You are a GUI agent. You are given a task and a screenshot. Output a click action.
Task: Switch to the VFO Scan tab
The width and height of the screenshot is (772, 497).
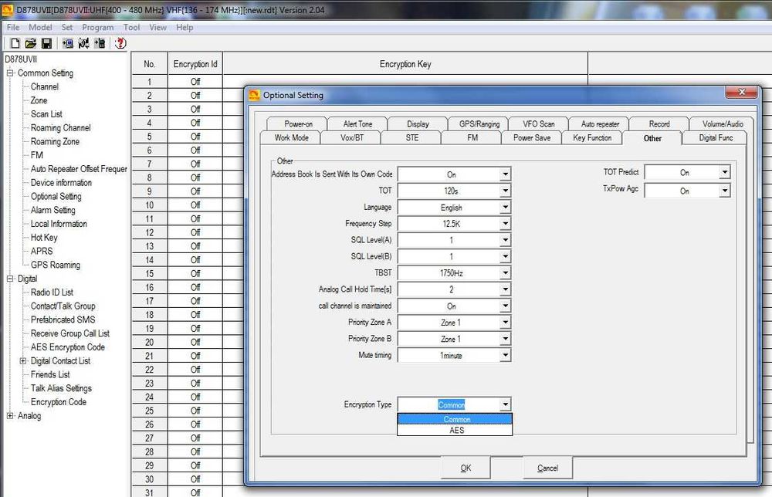pyautogui.click(x=539, y=124)
